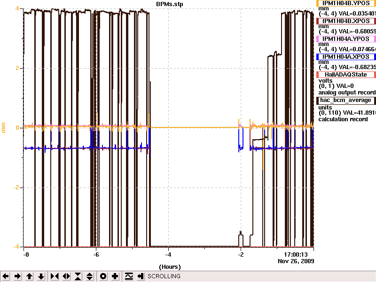Viewport: 376px width, 282px height.
Task: Click the -4 hours axis tick label
Action: point(168,255)
